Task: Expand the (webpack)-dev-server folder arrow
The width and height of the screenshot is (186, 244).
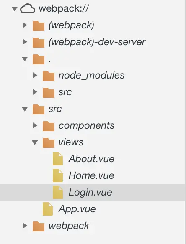Action: [x=25, y=42]
